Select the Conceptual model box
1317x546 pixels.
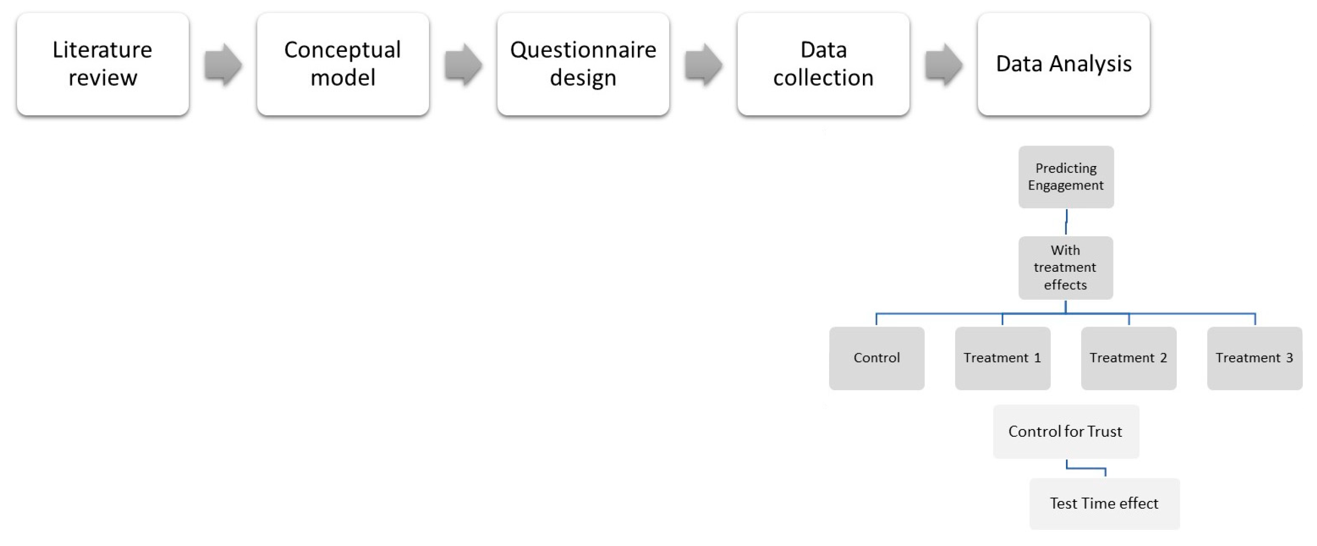(x=343, y=64)
